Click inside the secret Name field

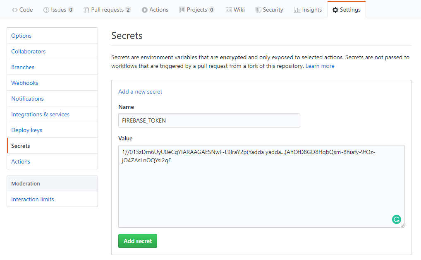[x=209, y=120]
